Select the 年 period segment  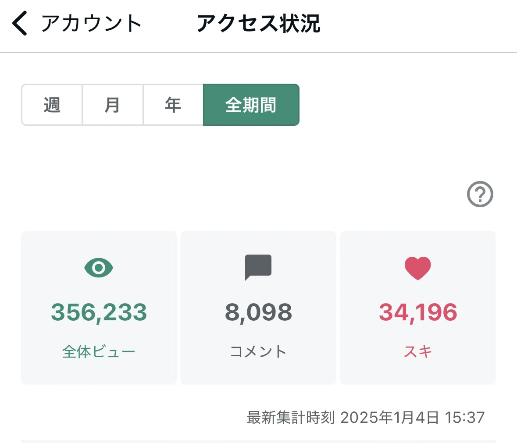click(173, 105)
